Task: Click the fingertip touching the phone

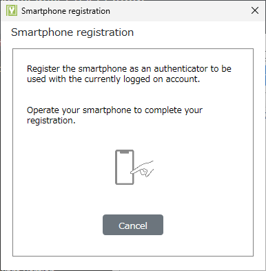Action: click(132, 172)
